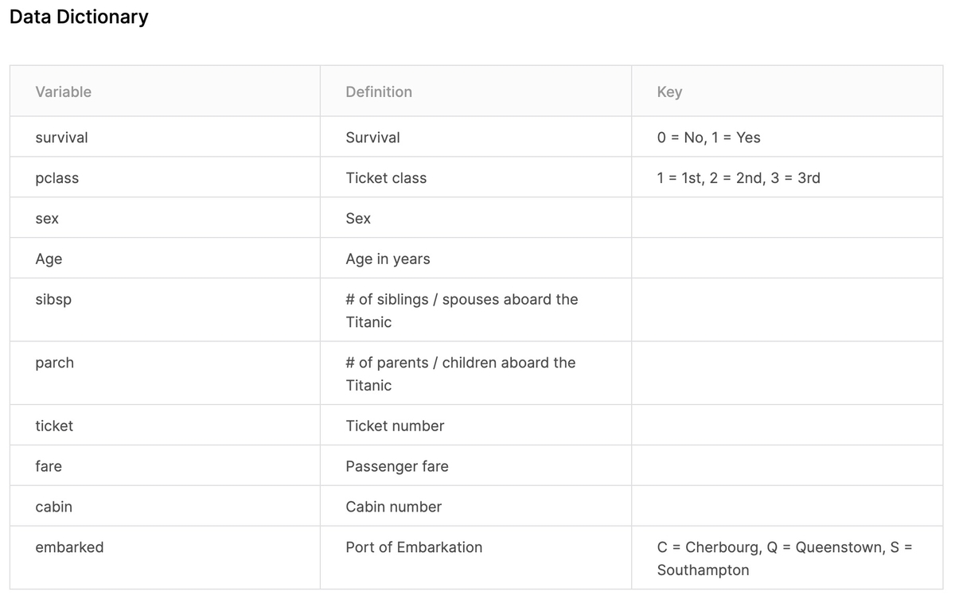Click the Age in years definition
This screenshot has width=955, height=599.
coord(388,259)
